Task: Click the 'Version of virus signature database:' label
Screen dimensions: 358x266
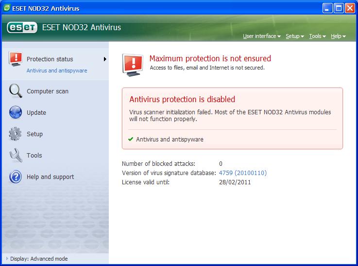Action: tap(169, 173)
